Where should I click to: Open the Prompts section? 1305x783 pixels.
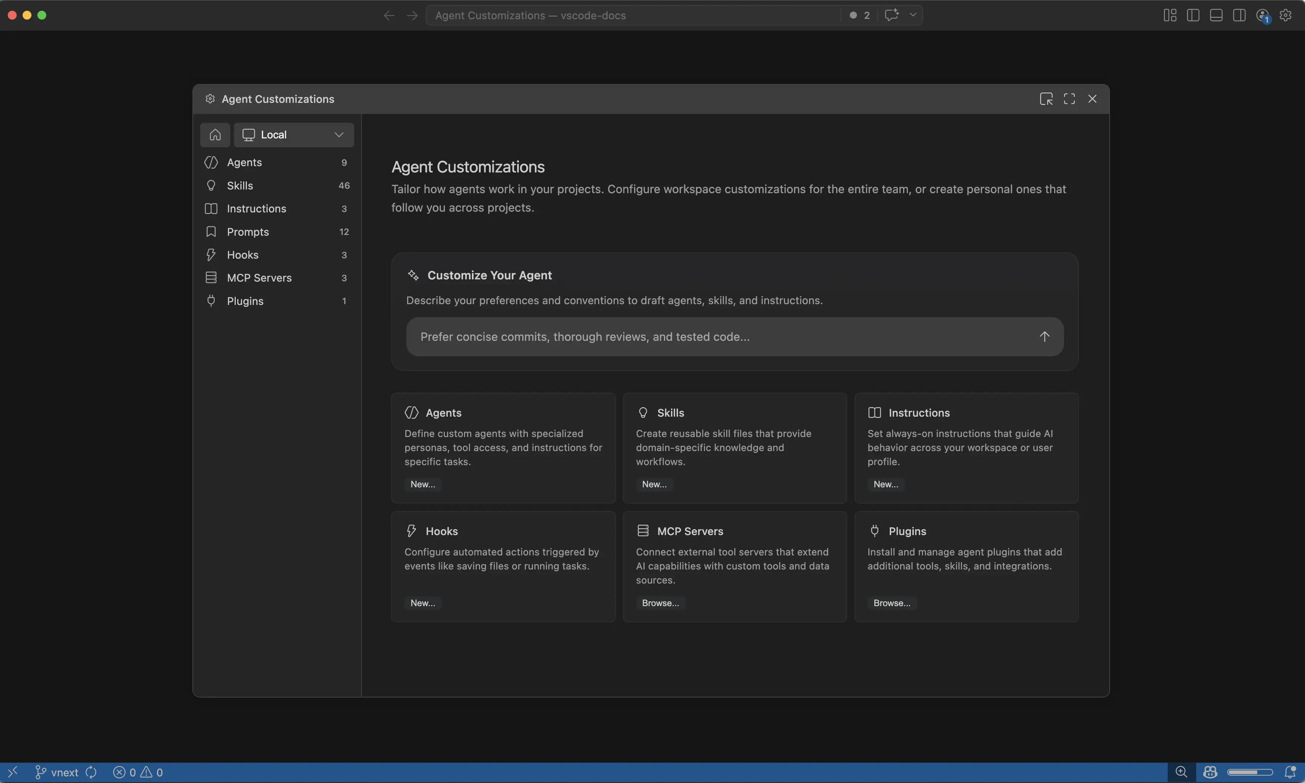click(x=249, y=232)
